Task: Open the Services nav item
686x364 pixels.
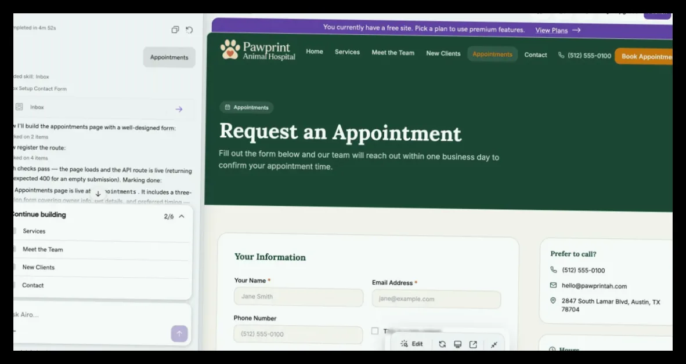Action: point(348,52)
